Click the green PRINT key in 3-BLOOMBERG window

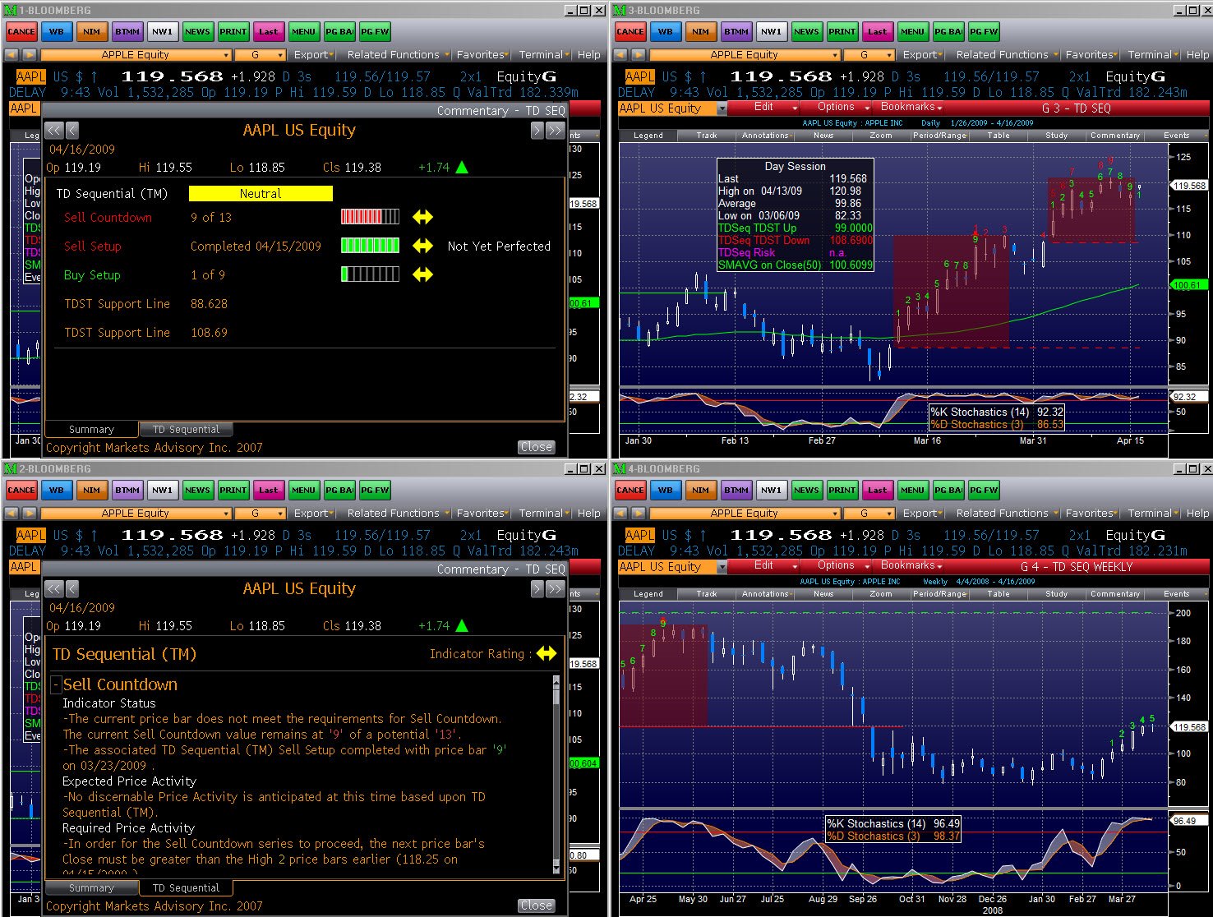[x=842, y=31]
